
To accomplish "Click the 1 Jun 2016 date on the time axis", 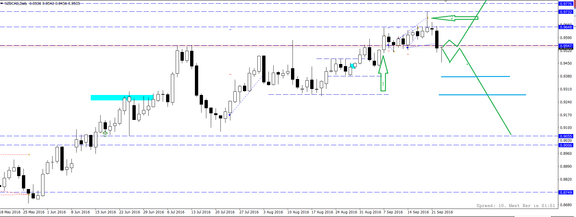I will [56, 212].
